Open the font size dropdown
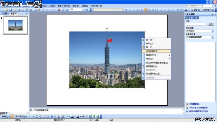The image size is (217, 122). click(x=122, y=10)
